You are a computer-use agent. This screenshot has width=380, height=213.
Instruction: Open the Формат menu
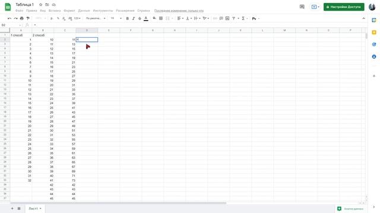[x=69, y=11]
